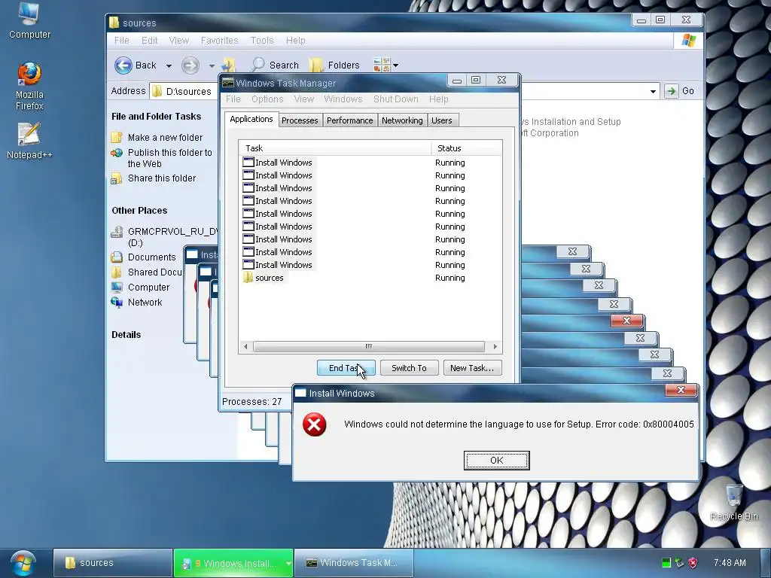Click the Back arrow in sources window
The height and width of the screenshot is (578, 771).
click(136, 65)
